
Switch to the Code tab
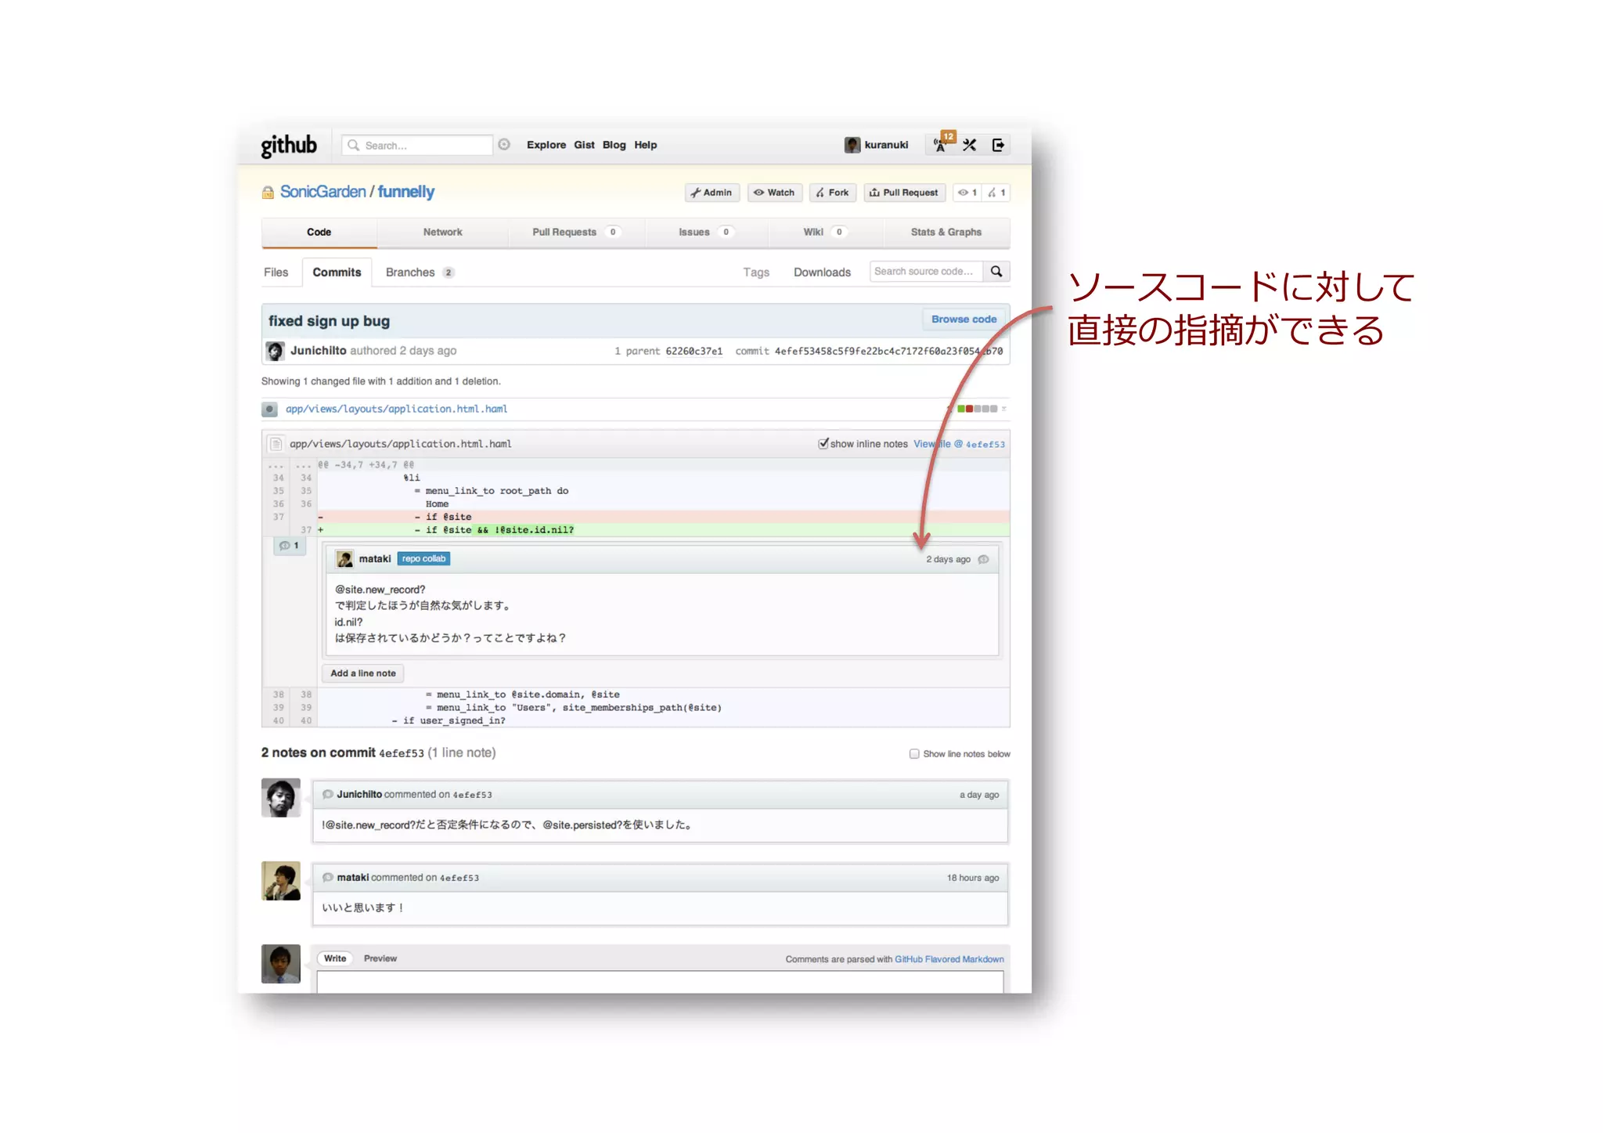point(319,233)
